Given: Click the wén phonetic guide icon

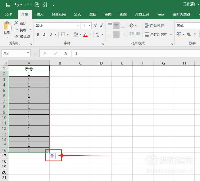Looking at the screenshot, I should tap(98, 34).
